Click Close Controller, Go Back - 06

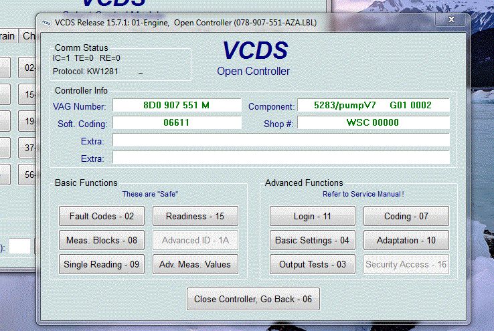click(253, 299)
